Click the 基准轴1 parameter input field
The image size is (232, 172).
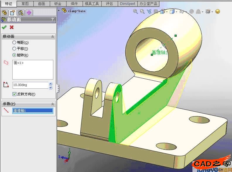(x=33, y=111)
